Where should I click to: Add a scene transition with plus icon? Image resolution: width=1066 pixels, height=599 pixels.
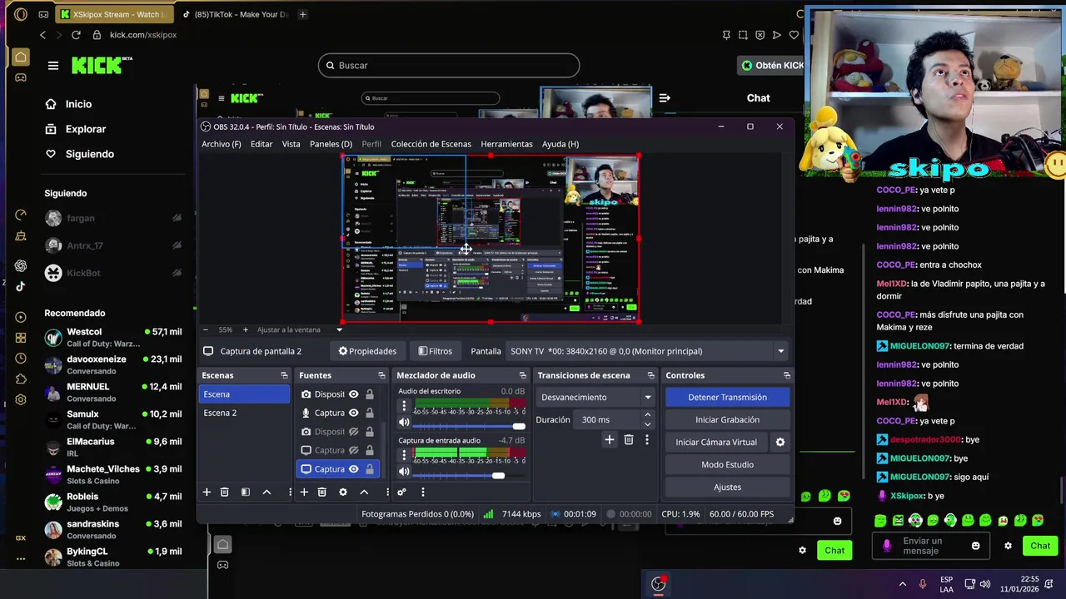pos(609,440)
